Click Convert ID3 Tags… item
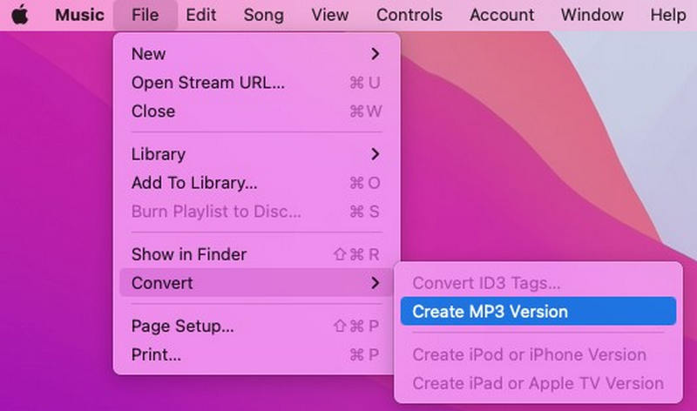Image resolution: width=697 pixels, height=411 pixels. point(538,283)
